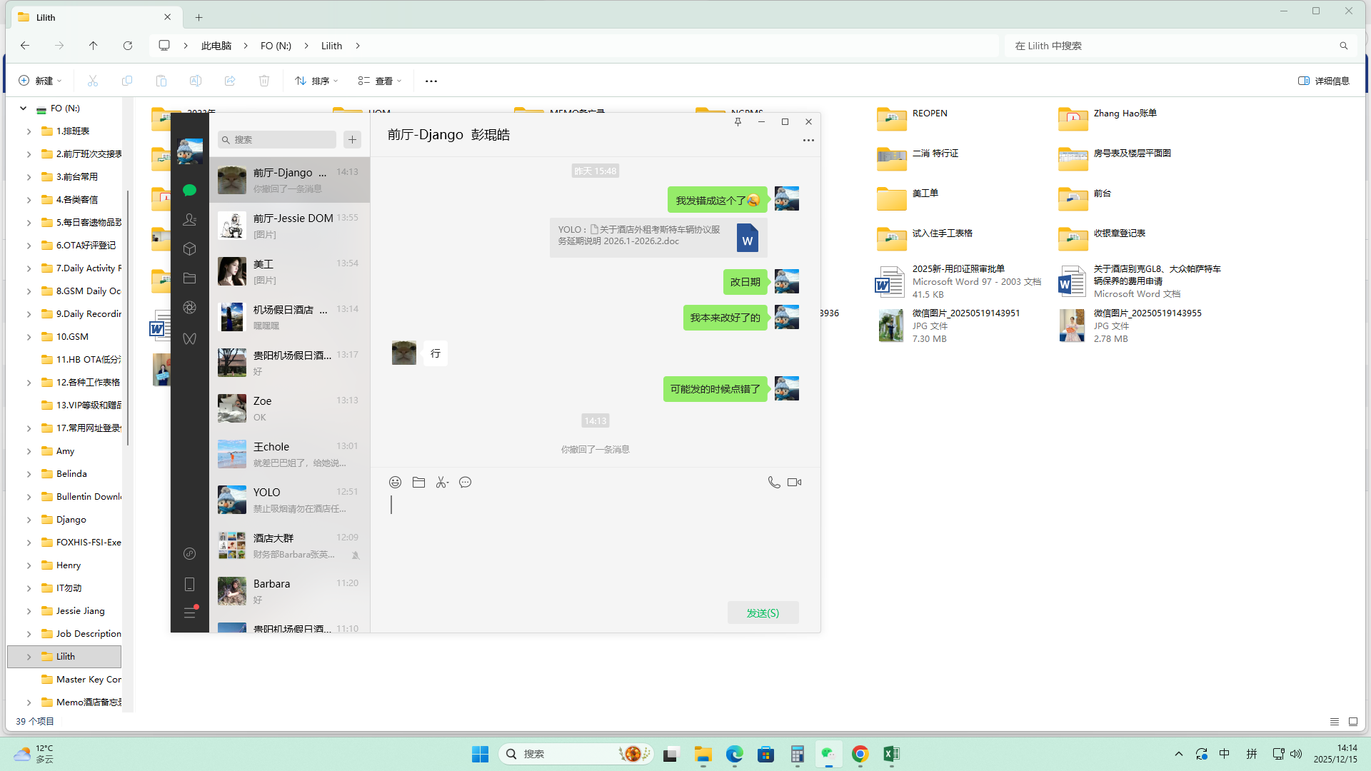Open the 排序 sort dropdown

pos(316,81)
